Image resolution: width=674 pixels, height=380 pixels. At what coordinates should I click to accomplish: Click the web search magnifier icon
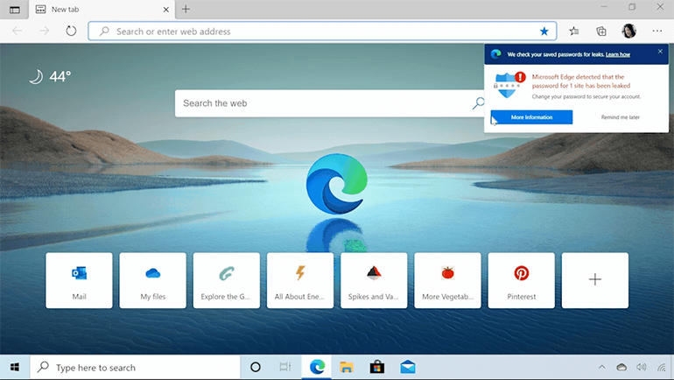(479, 103)
